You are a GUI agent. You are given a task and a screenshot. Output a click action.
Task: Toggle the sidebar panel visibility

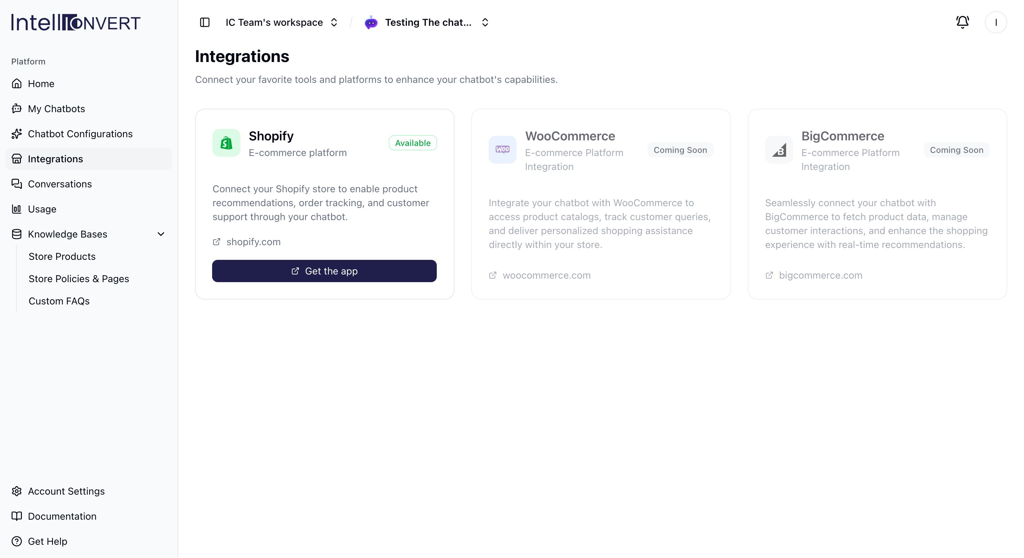pos(204,22)
